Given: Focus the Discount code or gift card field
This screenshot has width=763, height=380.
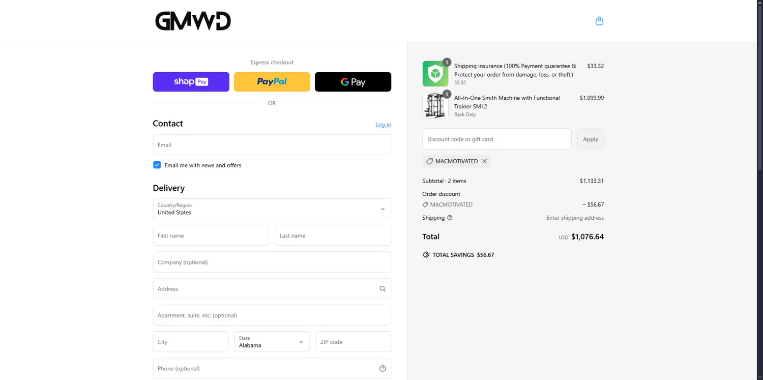Looking at the screenshot, I should tap(496, 139).
